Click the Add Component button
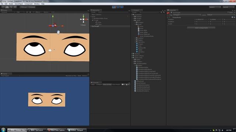Image resolution: width=236 pixels, height=132 pixels. coord(201,28)
